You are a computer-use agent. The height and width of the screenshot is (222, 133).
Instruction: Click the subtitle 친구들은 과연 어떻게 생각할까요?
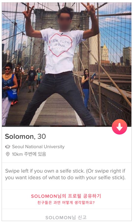66,202
